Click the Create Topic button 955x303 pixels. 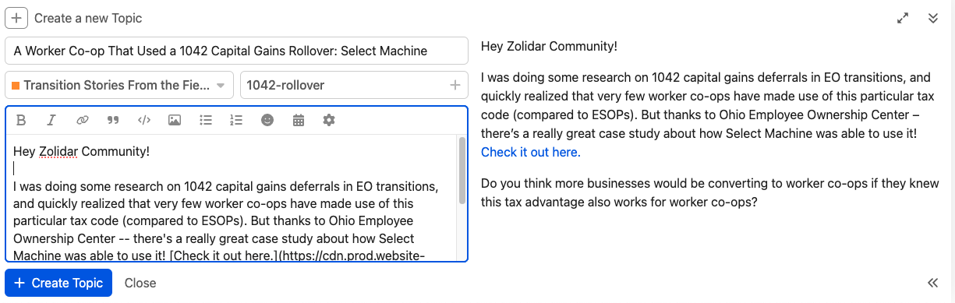tap(58, 283)
